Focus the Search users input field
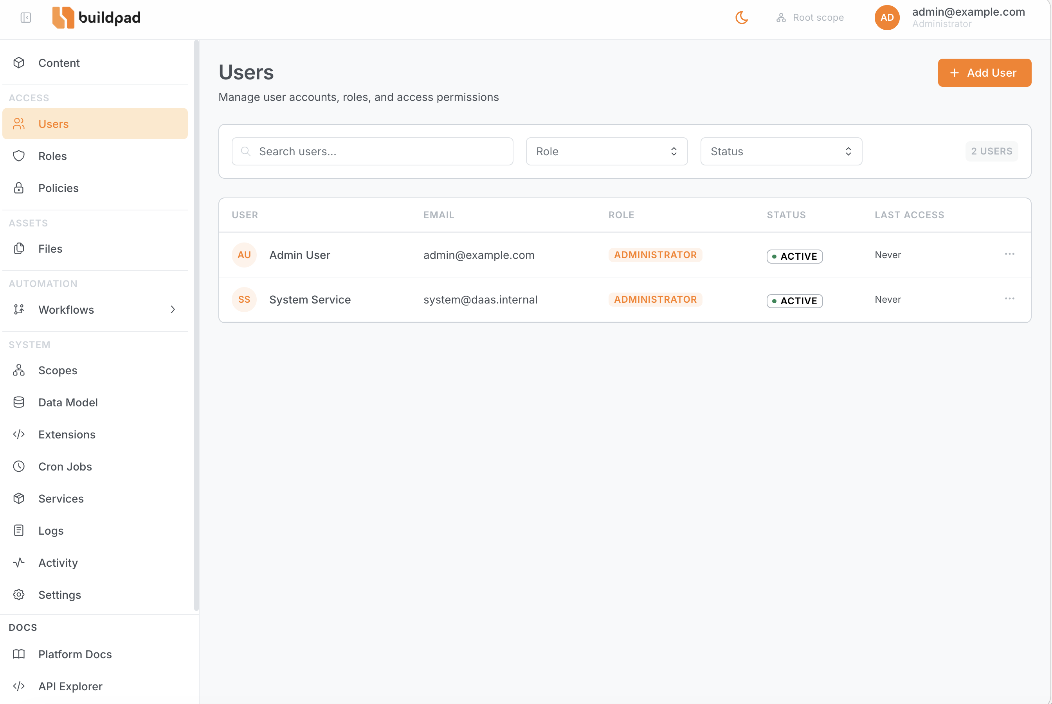 372,151
